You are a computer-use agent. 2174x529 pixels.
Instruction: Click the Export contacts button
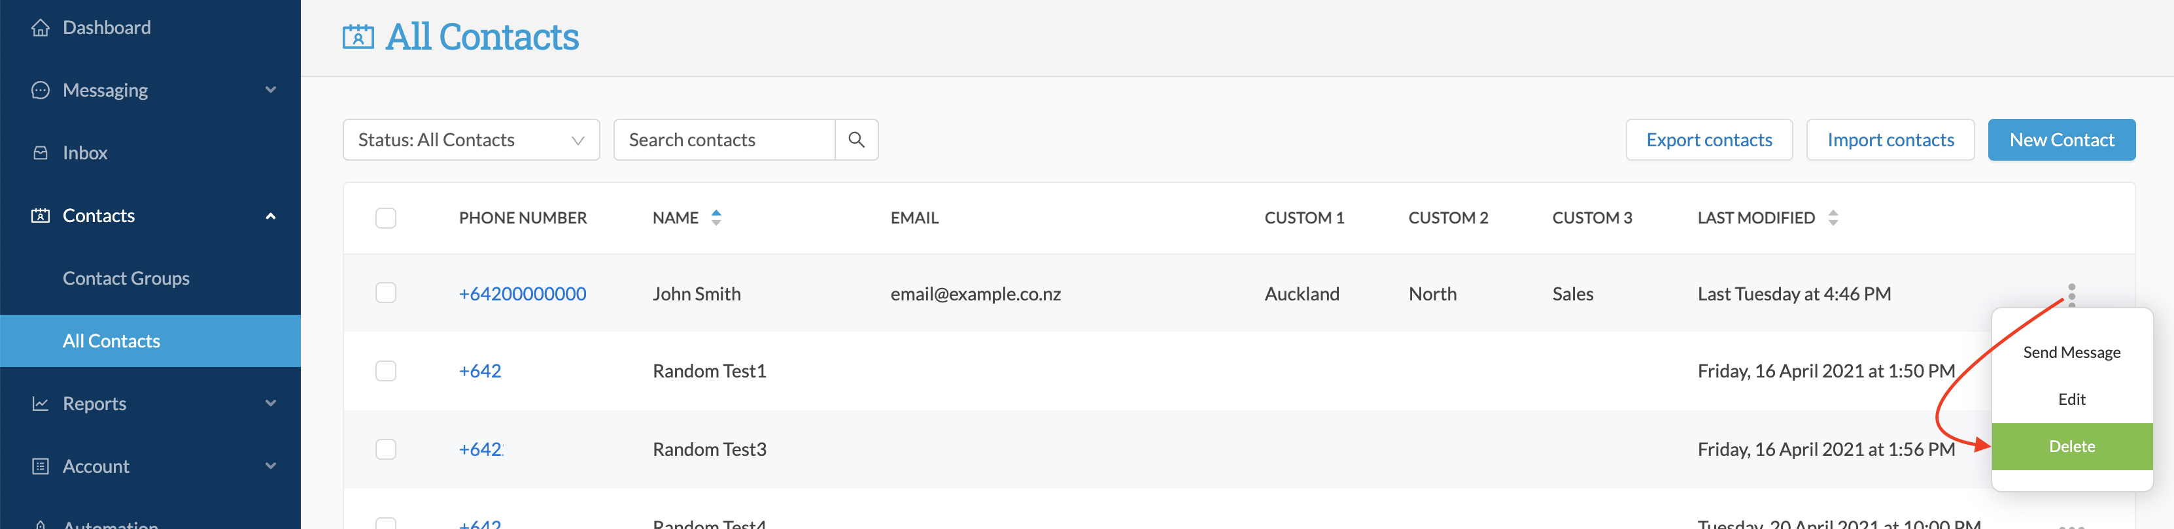[x=1708, y=140]
